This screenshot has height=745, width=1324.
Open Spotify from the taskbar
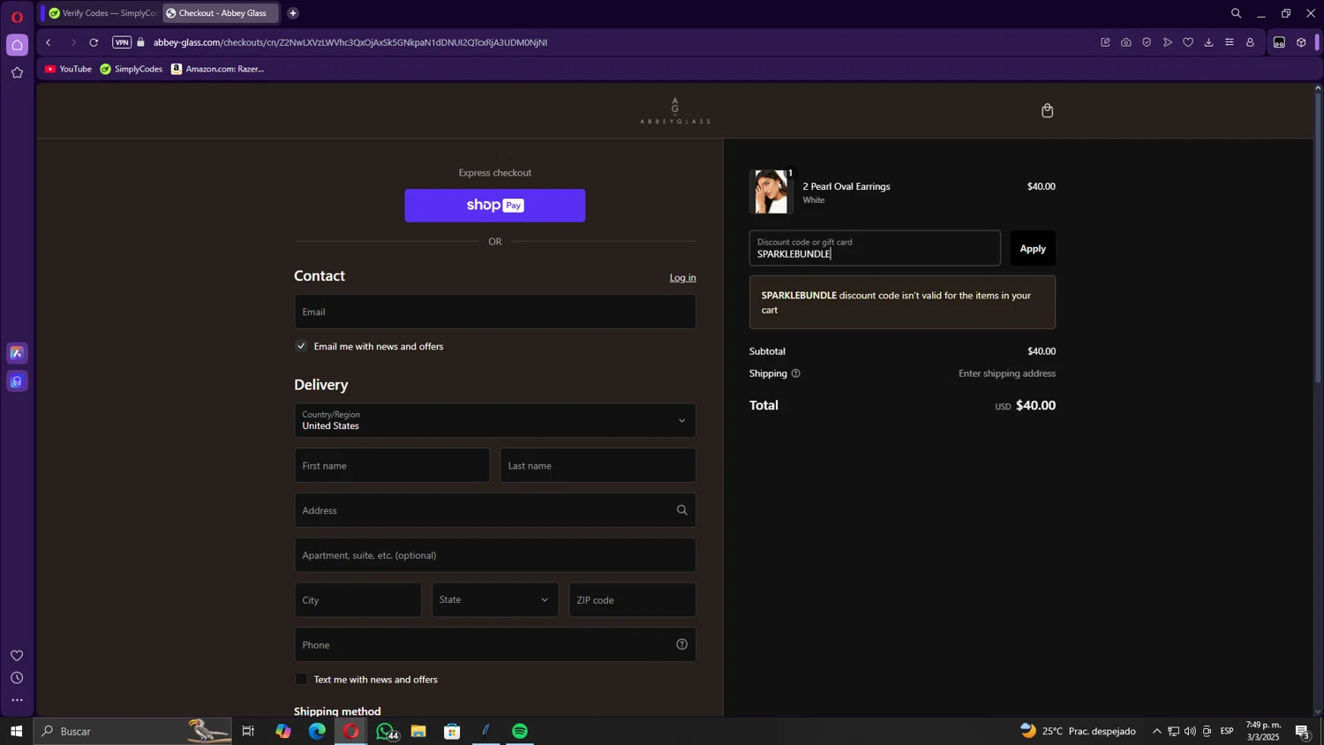click(x=520, y=731)
